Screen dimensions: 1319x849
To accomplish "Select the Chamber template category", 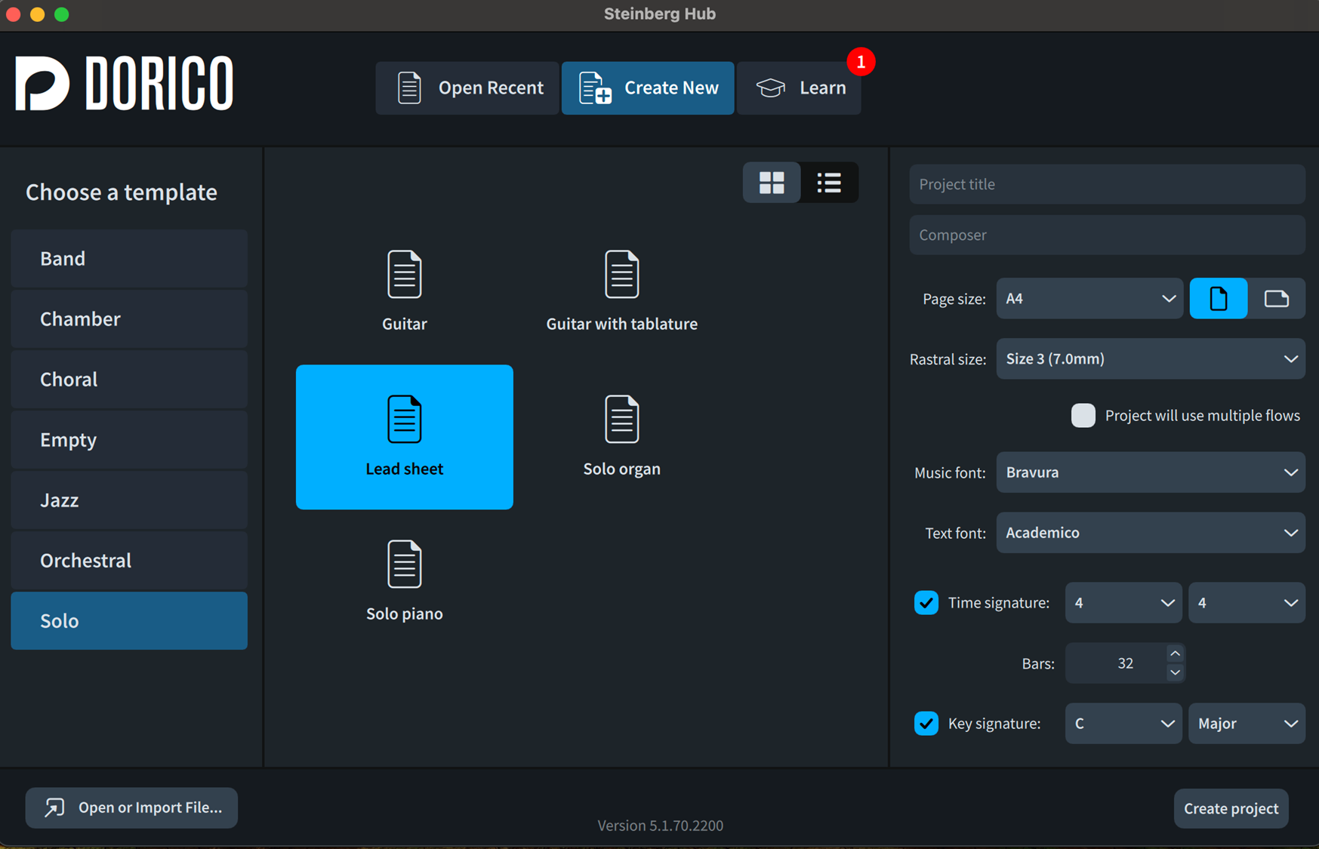I will (x=129, y=319).
